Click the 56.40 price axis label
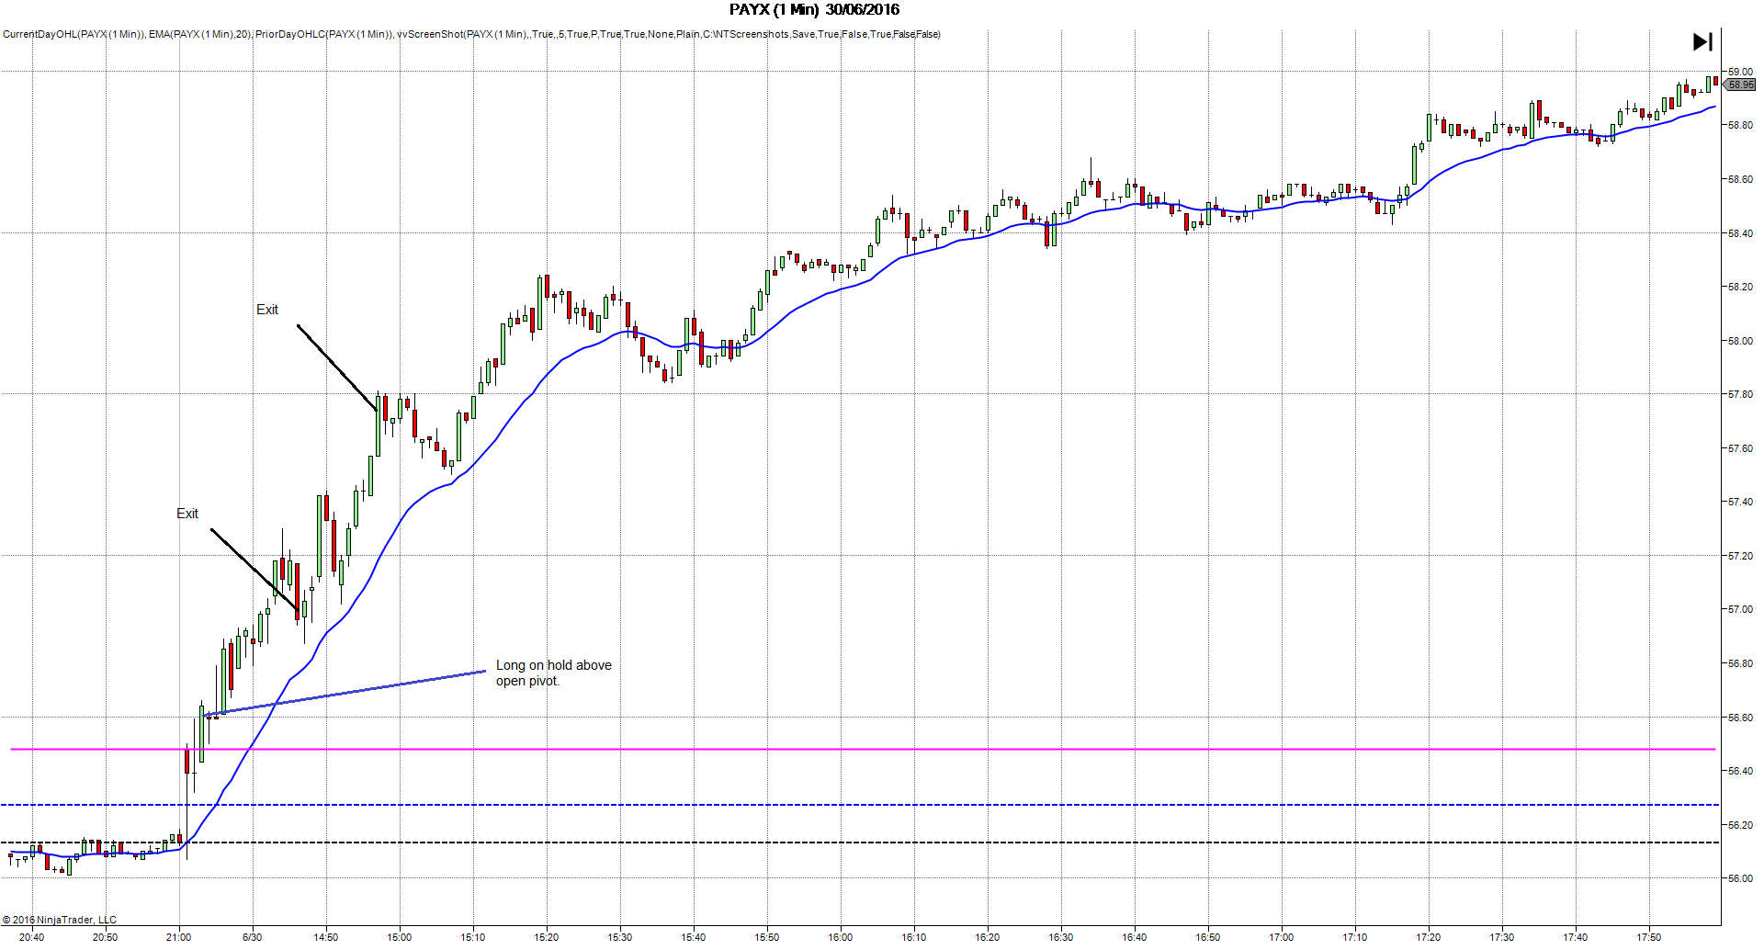The height and width of the screenshot is (950, 1764). point(1740,771)
